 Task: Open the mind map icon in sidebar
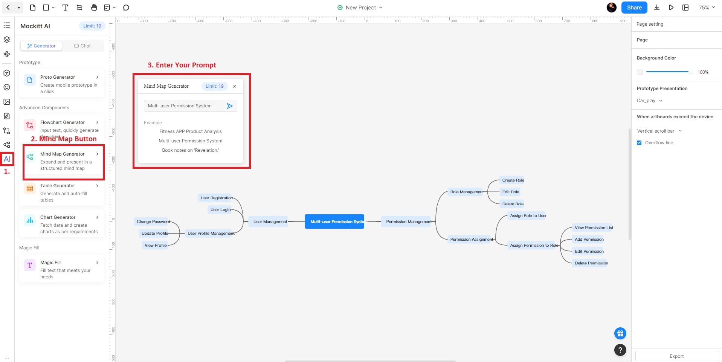(x=7, y=145)
